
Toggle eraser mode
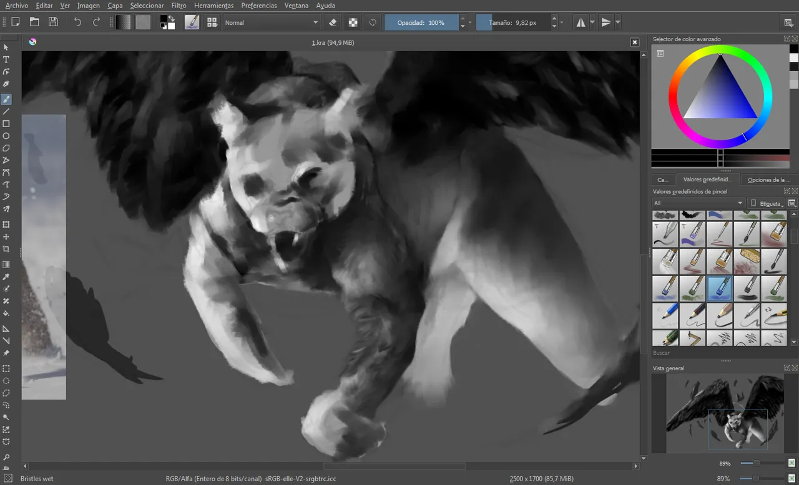pyautogui.click(x=333, y=22)
